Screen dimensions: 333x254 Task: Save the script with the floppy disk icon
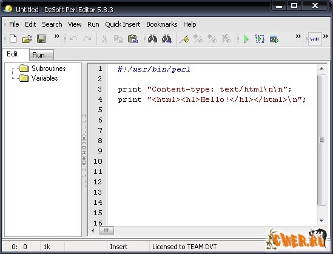click(x=41, y=39)
